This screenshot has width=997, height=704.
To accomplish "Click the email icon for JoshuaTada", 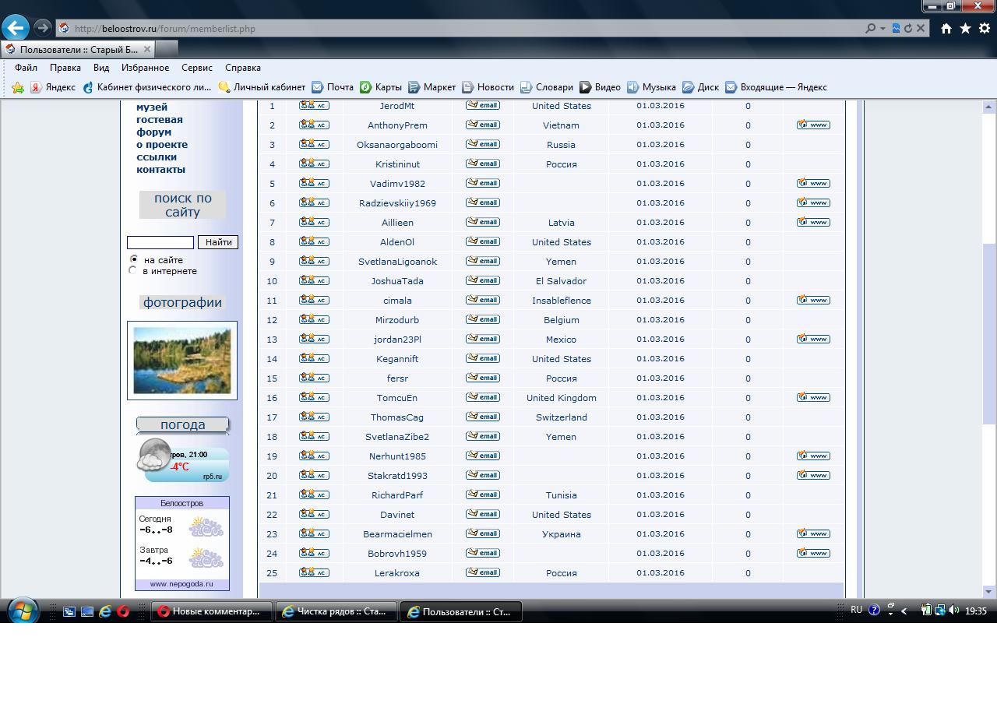I will coord(483,280).
